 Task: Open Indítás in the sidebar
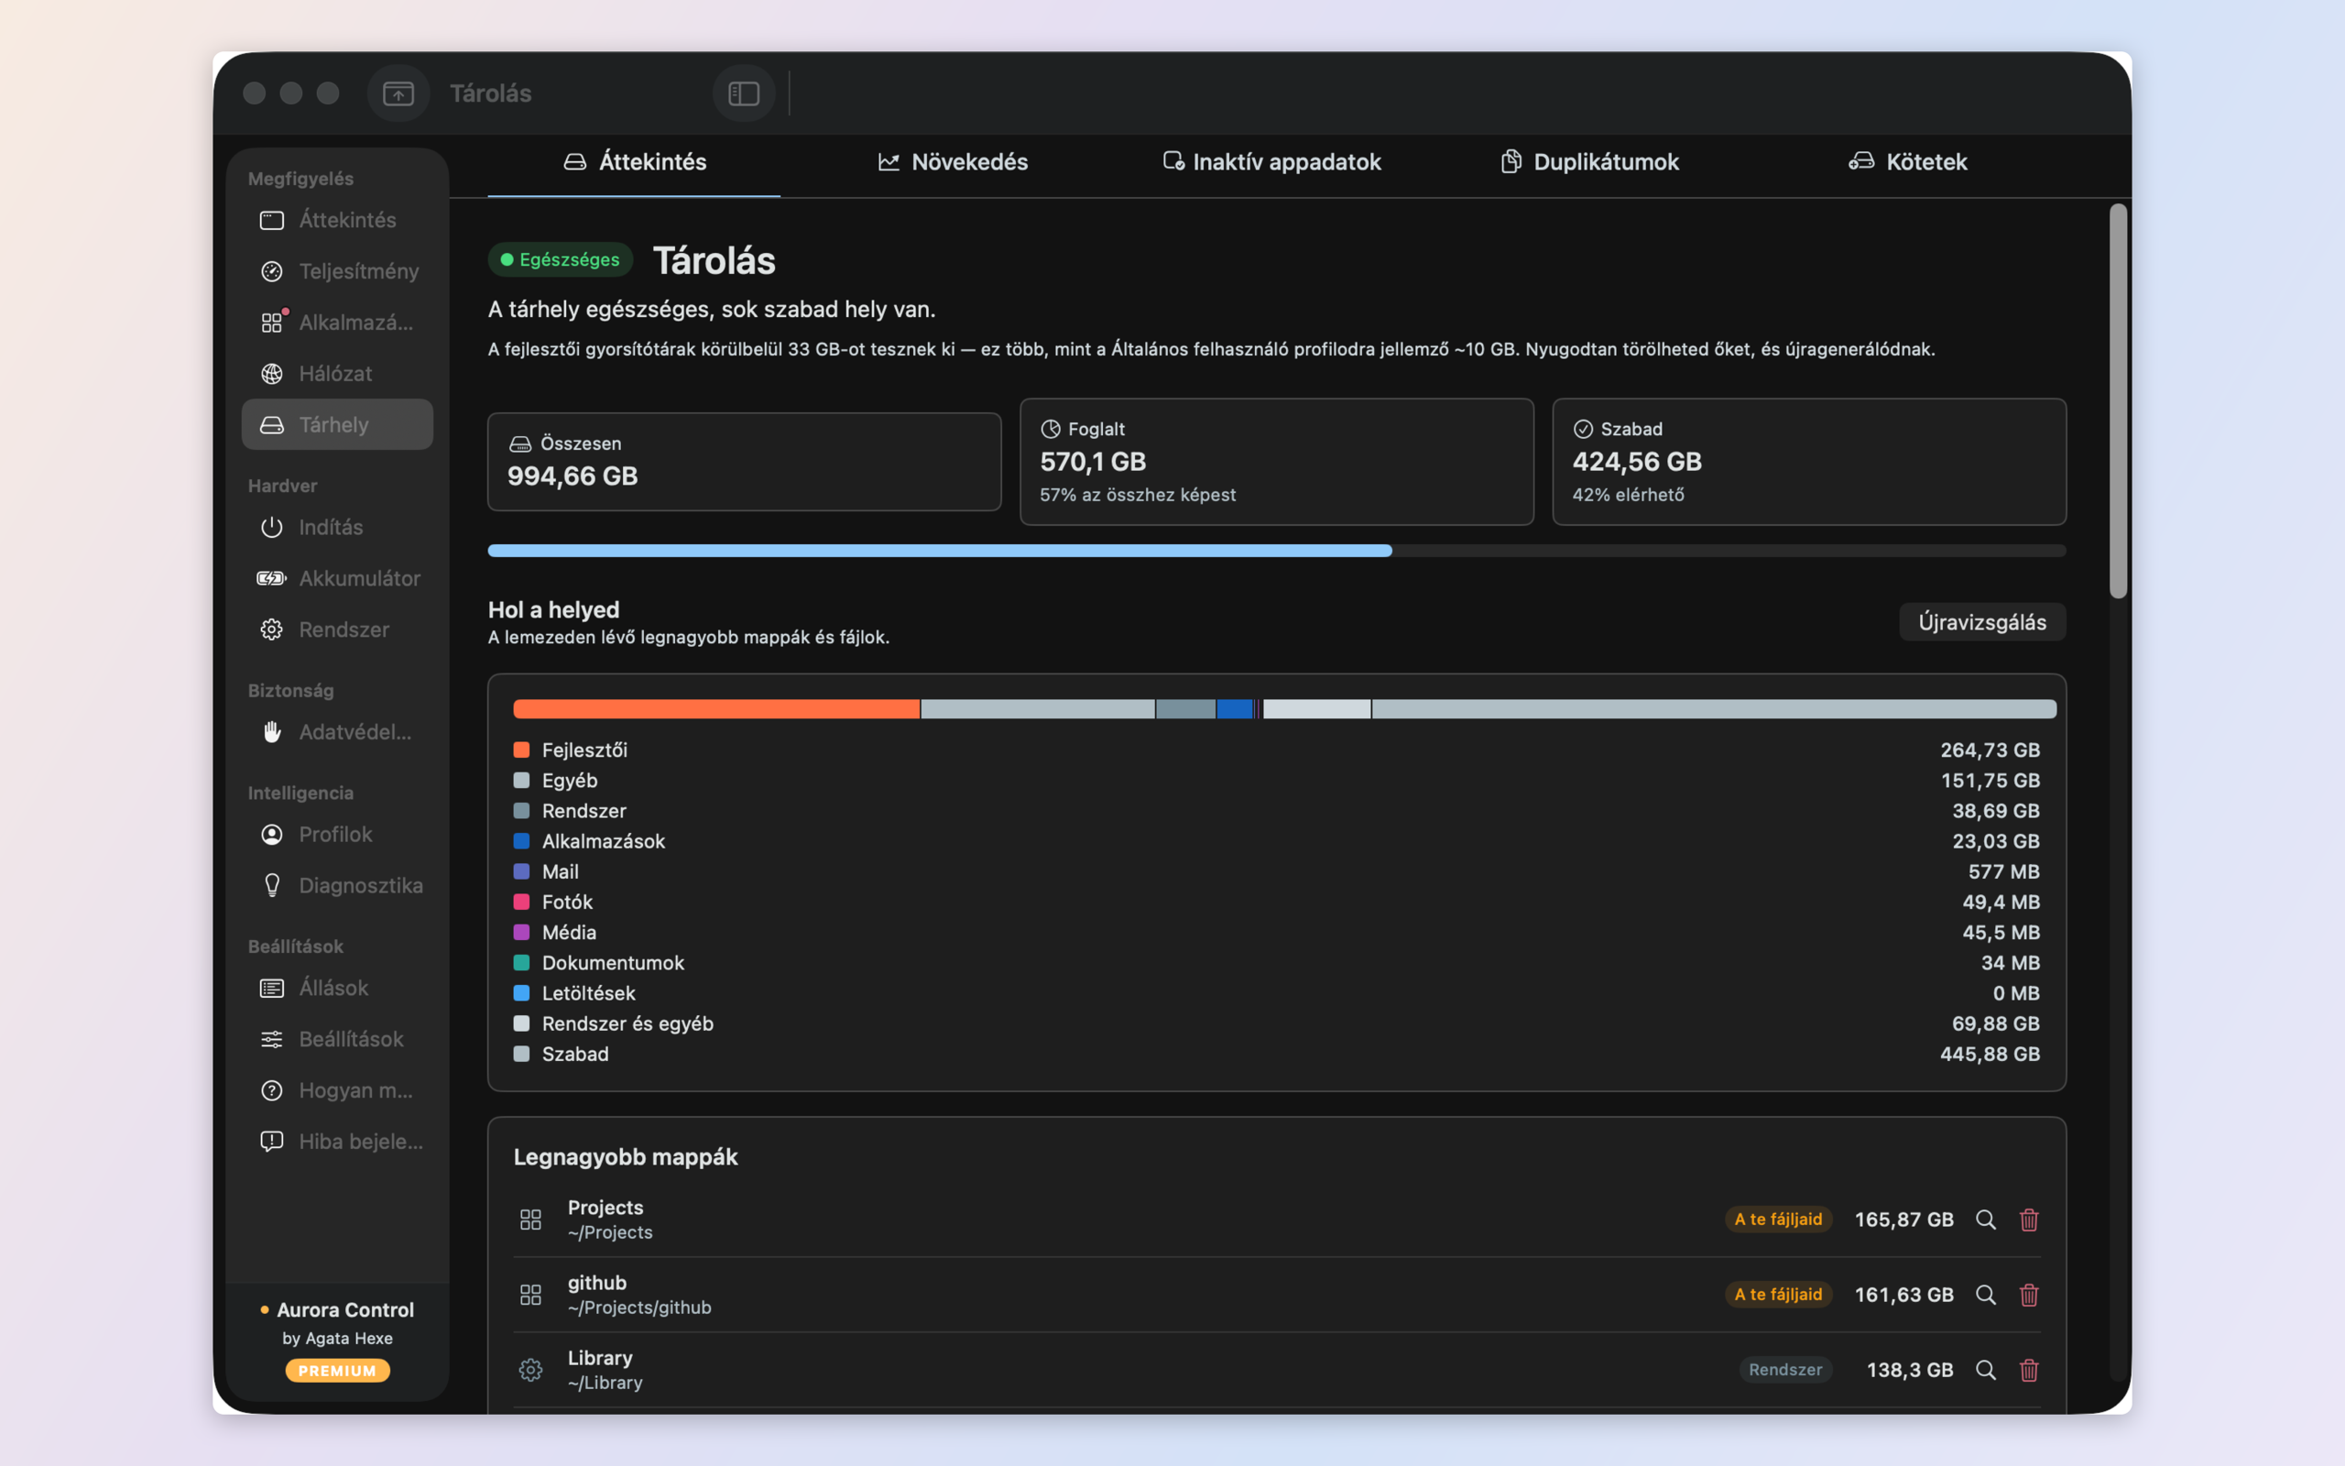(337, 528)
